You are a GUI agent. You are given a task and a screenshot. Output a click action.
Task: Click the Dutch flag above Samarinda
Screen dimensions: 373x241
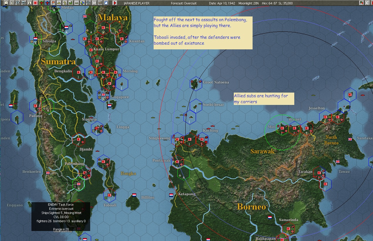pyautogui.click(x=270, y=217)
